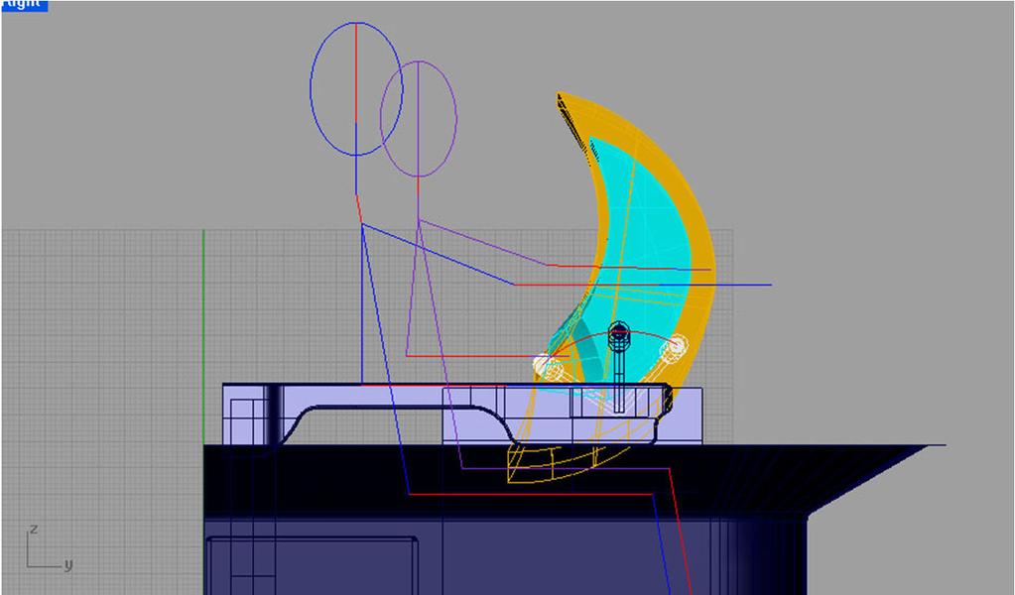Select the blue ellipse head curve
The width and height of the screenshot is (1015, 595).
point(356,88)
